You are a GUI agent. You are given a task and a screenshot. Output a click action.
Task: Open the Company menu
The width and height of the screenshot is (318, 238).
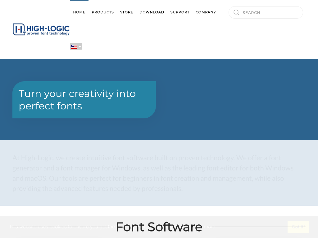pos(206,12)
